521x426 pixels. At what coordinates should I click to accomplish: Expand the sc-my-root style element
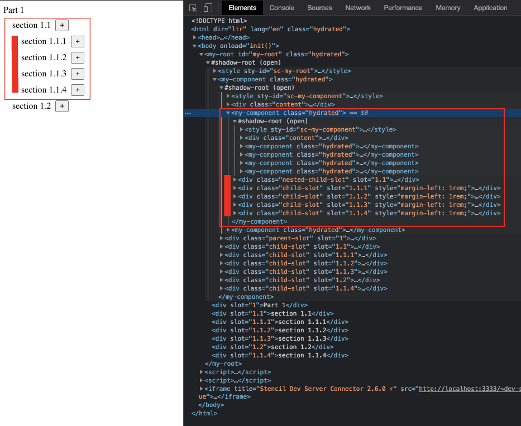[214, 71]
